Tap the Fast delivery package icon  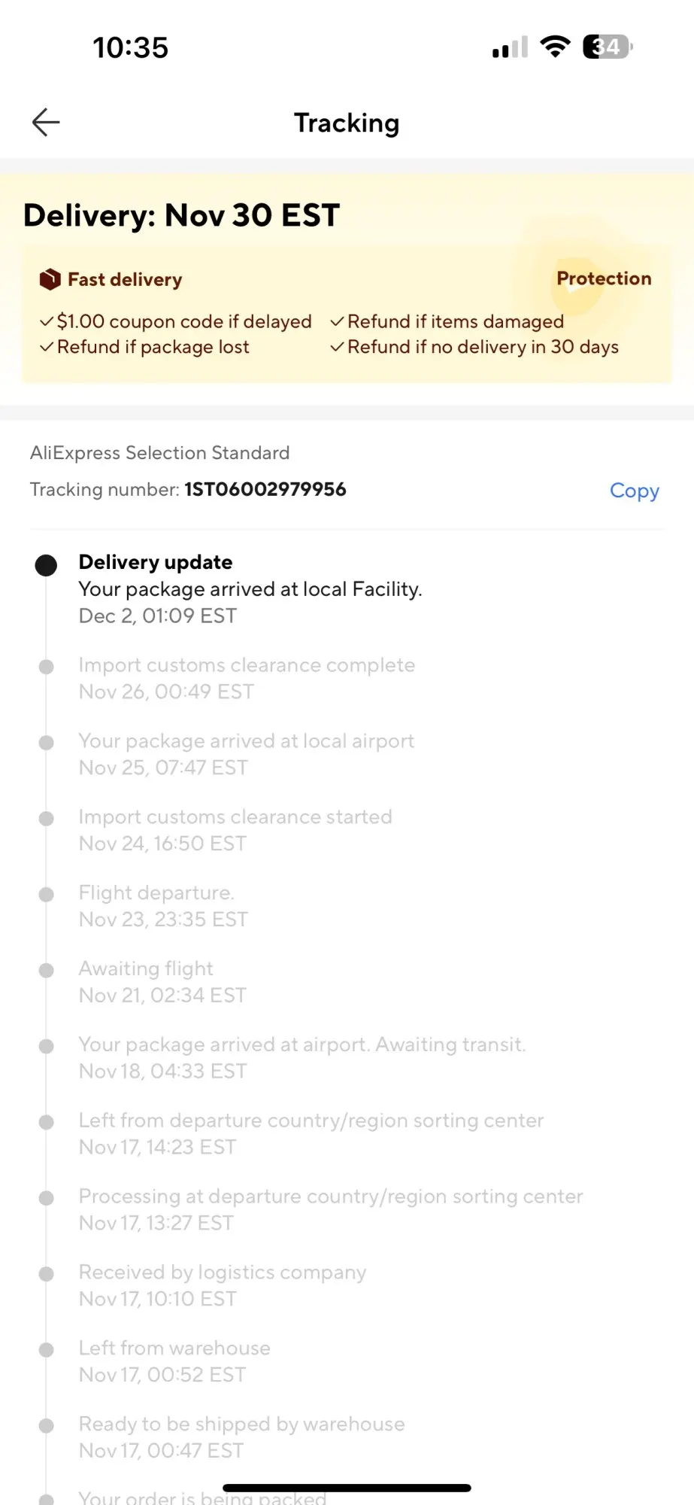tap(50, 279)
